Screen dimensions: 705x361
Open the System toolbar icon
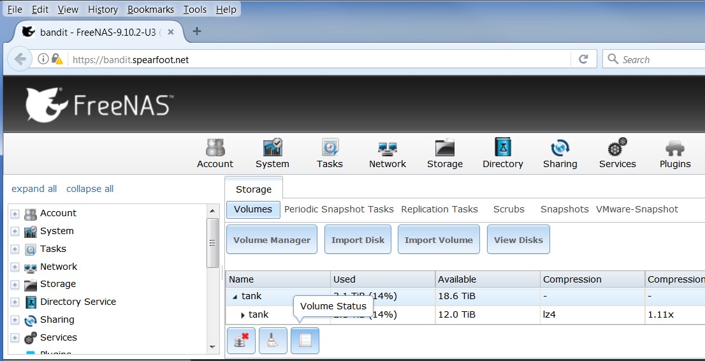click(272, 154)
